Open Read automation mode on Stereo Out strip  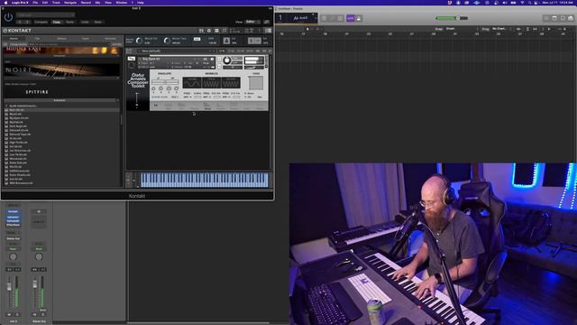pyautogui.click(x=39, y=249)
